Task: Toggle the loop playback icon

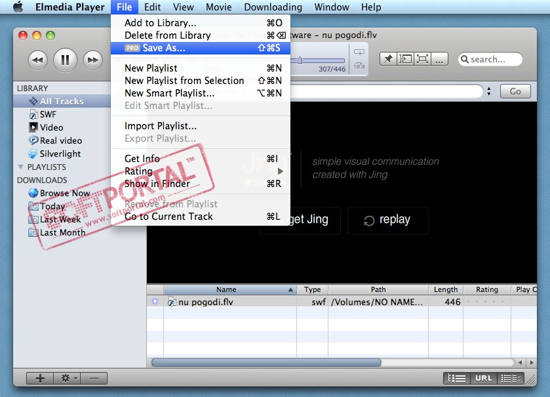Action: coord(359,52)
